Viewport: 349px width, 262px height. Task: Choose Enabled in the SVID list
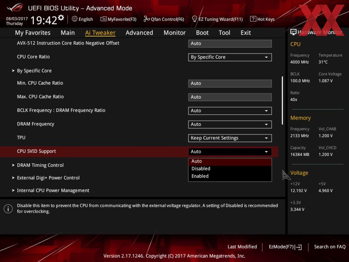(230, 176)
